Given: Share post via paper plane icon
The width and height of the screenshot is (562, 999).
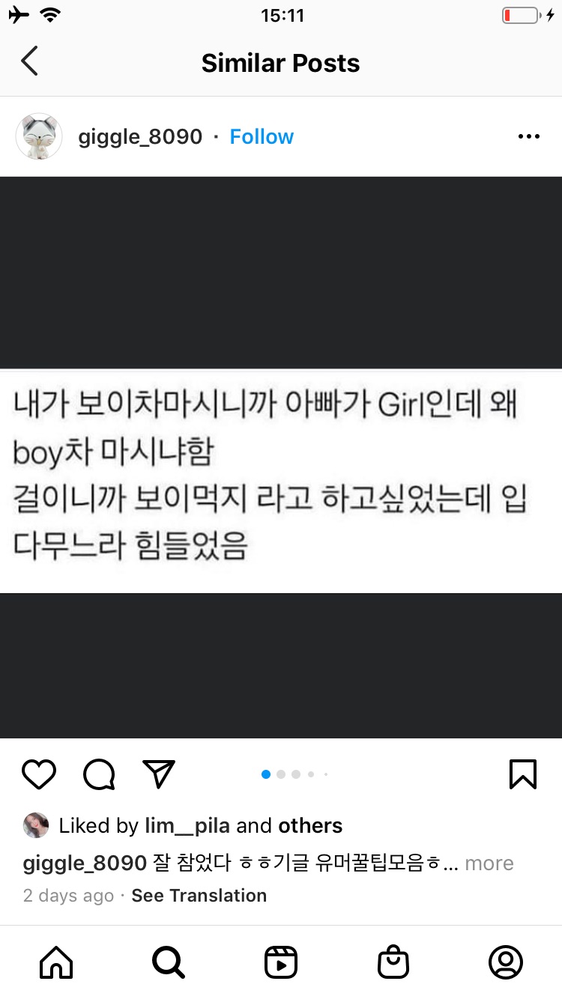Looking at the screenshot, I should pos(159,774).
